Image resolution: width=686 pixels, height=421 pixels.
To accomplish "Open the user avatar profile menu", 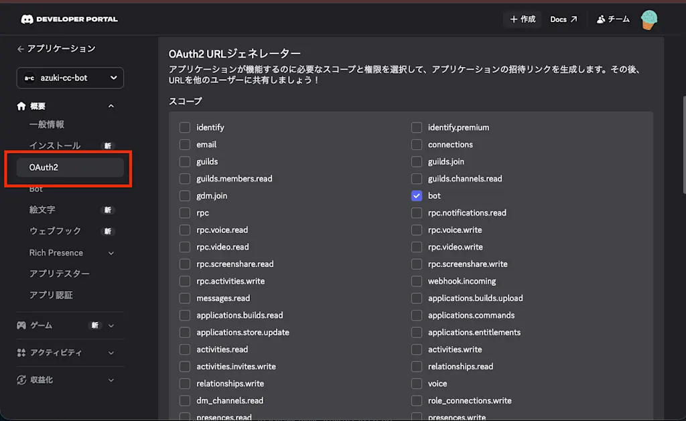I will coord(648,19).
